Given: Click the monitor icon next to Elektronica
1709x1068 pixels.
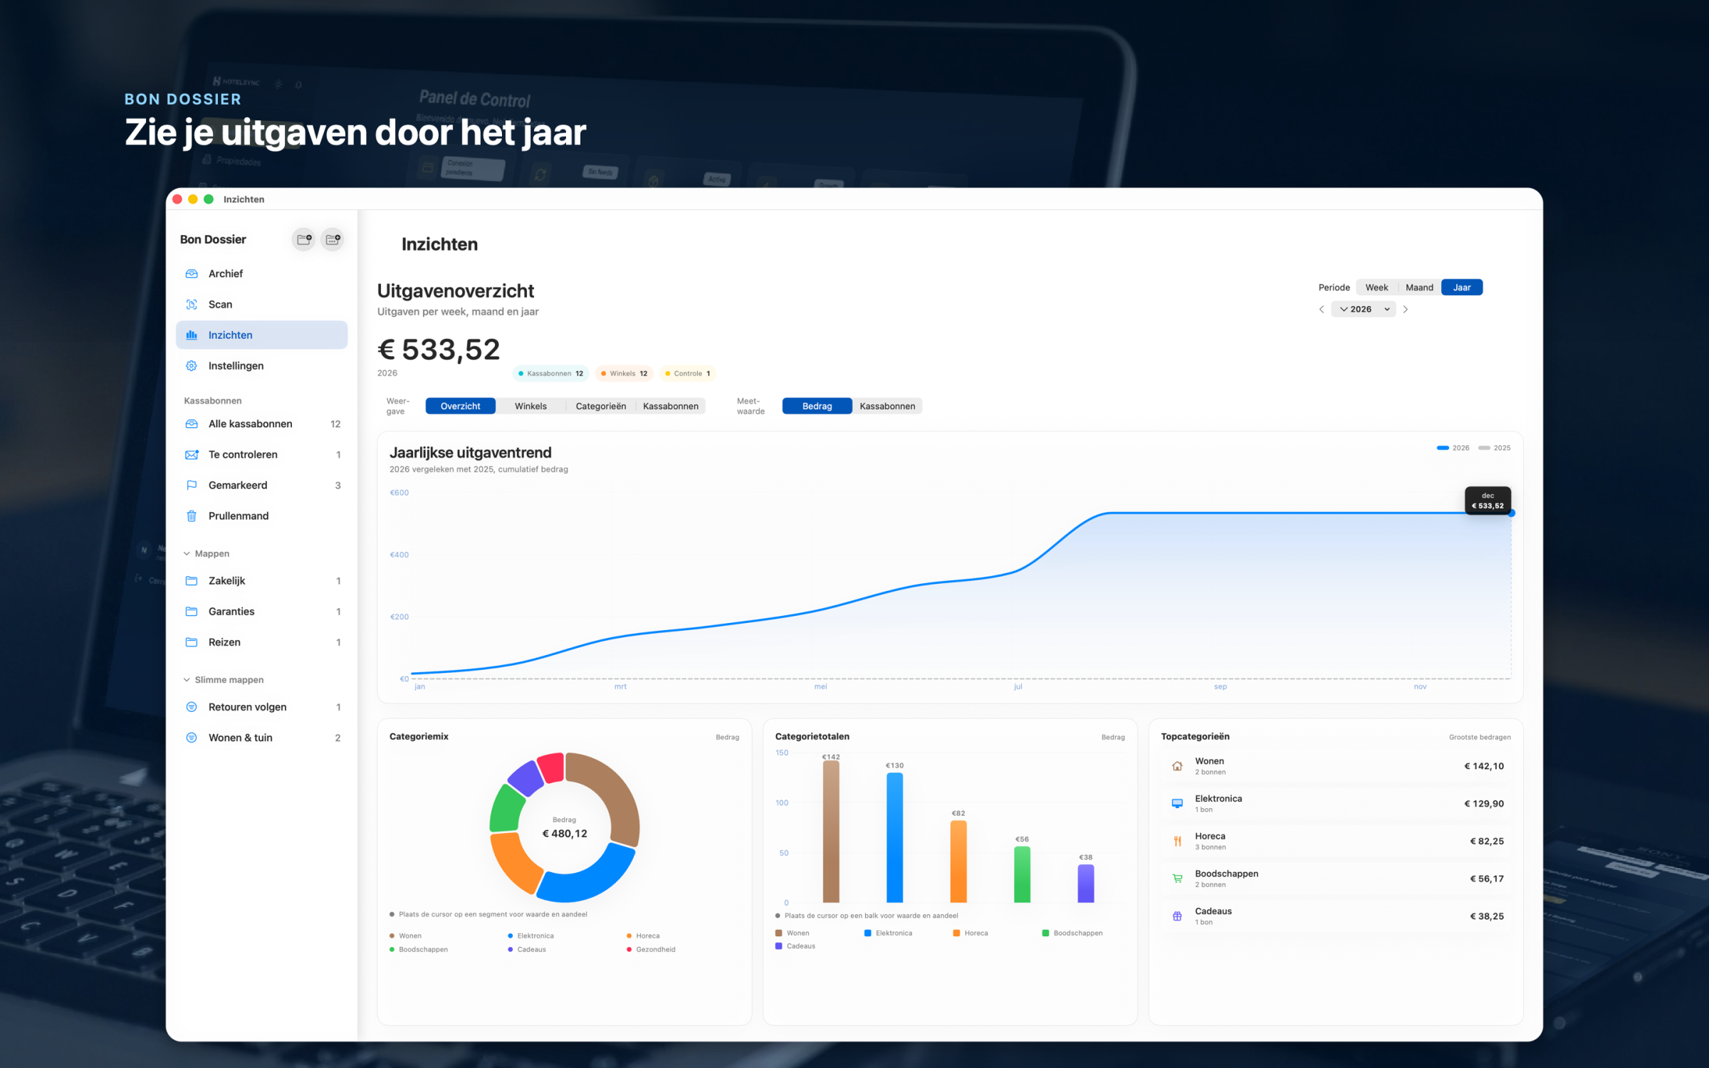Looking at the screenshot, I should point(1177,804).
